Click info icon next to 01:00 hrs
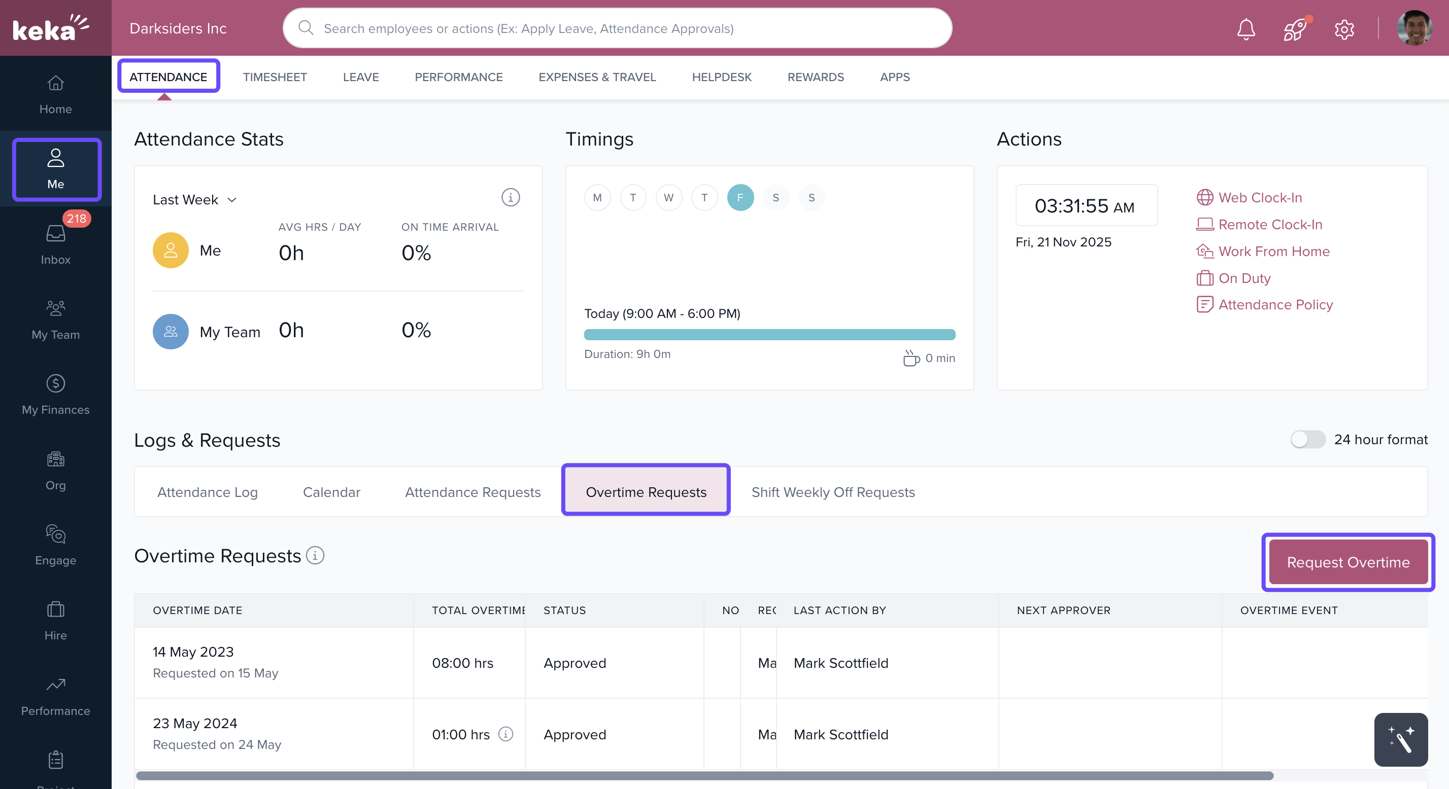 [506, 734]
